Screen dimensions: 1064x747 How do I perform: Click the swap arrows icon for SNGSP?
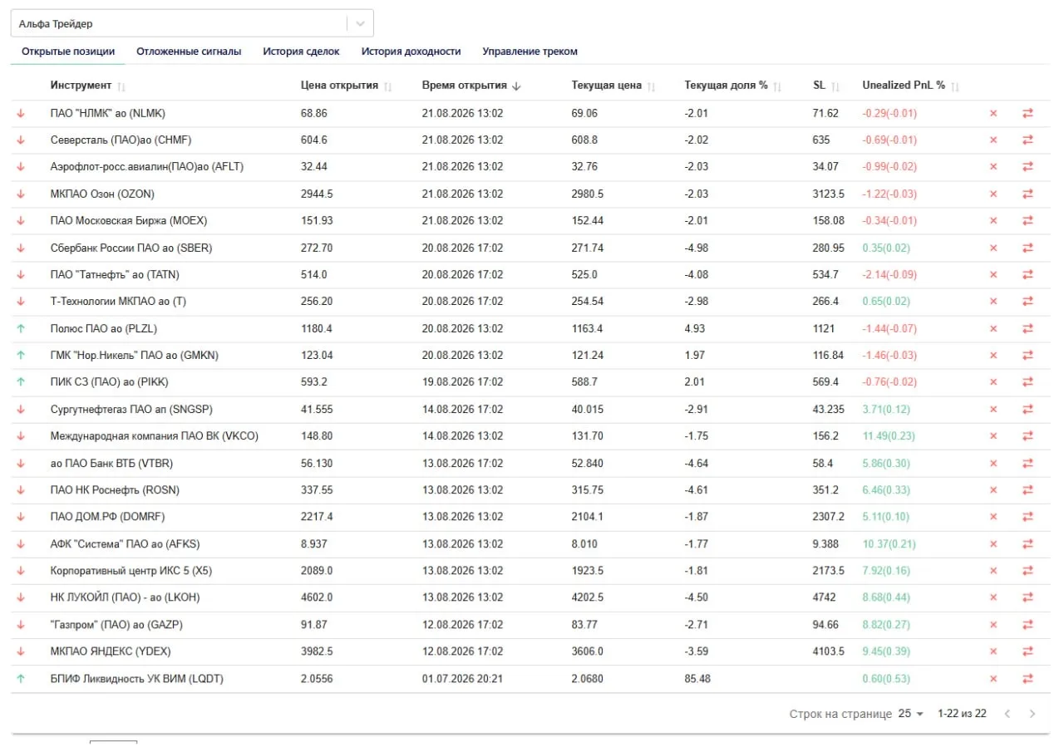click(x=1027, y=409)
